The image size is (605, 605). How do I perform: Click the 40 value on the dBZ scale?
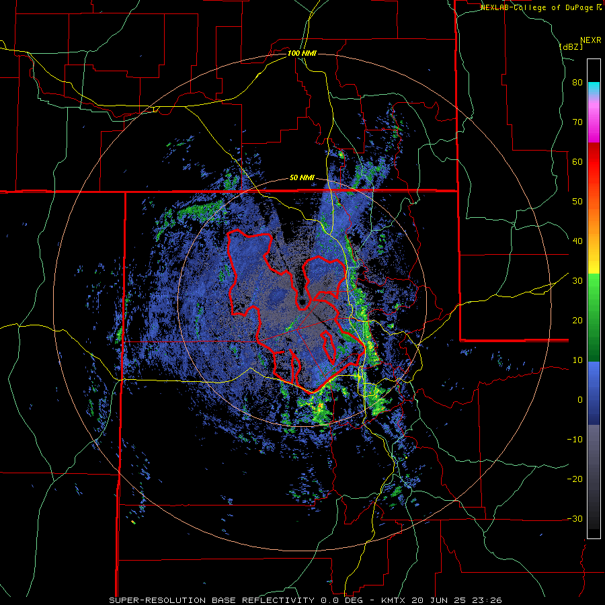point(577,241)
